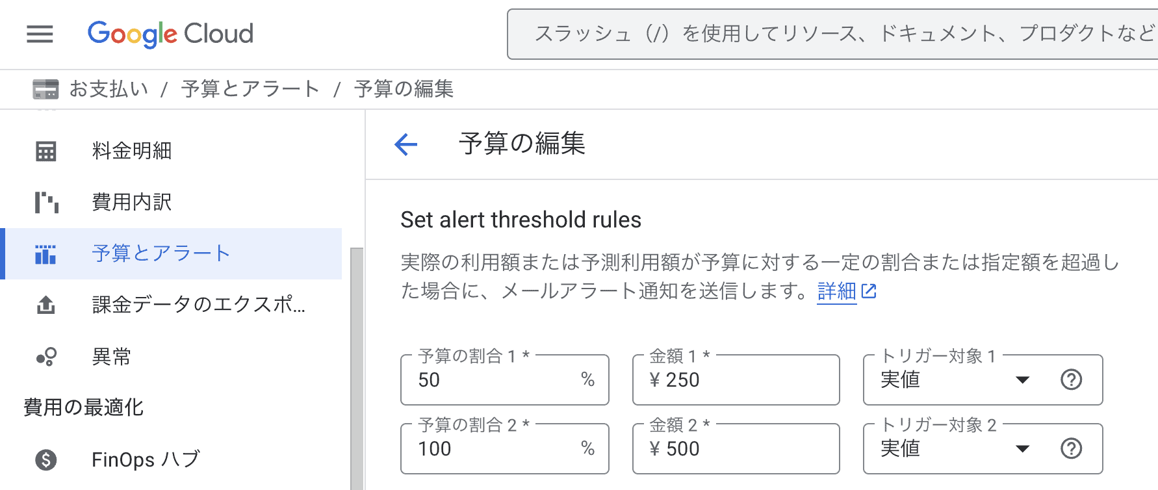Image resolution: width=1158 pixels, height=490 pixels.
Task: Click お支払い in the breadcrumb trail
Action: [108, 88]
